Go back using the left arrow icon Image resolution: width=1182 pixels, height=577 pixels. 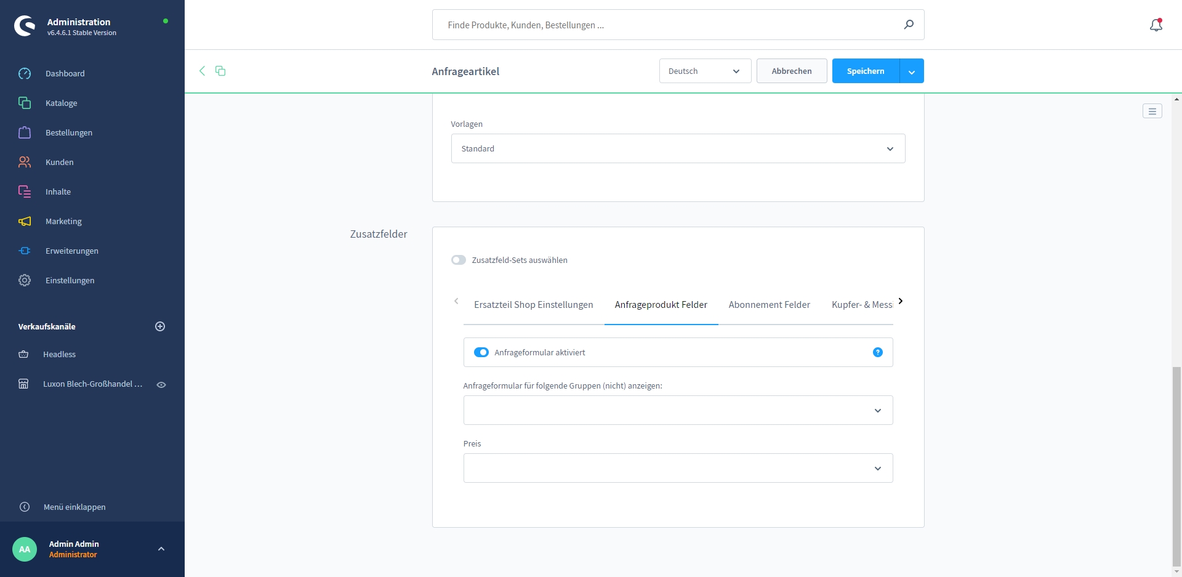tap(202, 71)
